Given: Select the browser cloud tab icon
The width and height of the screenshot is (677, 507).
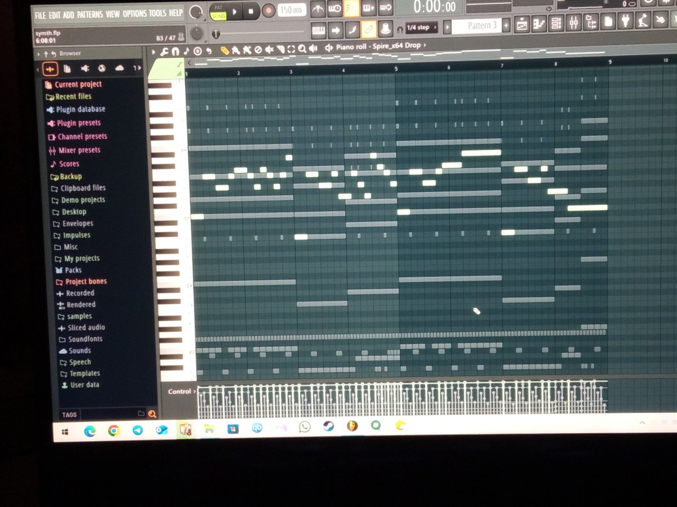Looking at the screenshot, I should point(119,68).
